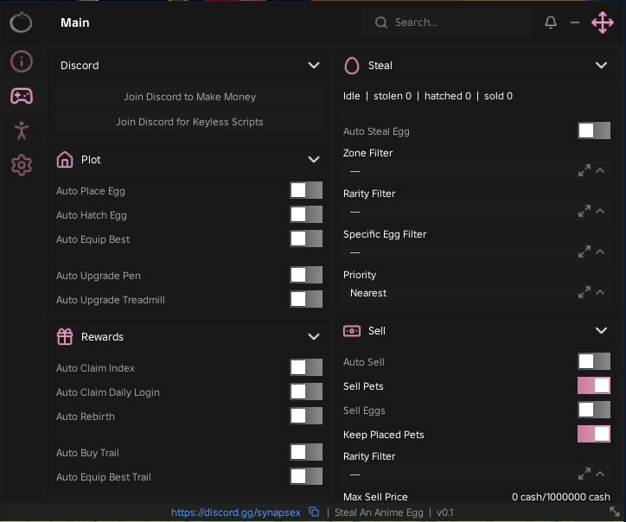Click the notification bell icon
The image size is (626, 522).
pyautogui.click(x=551, y=22)
